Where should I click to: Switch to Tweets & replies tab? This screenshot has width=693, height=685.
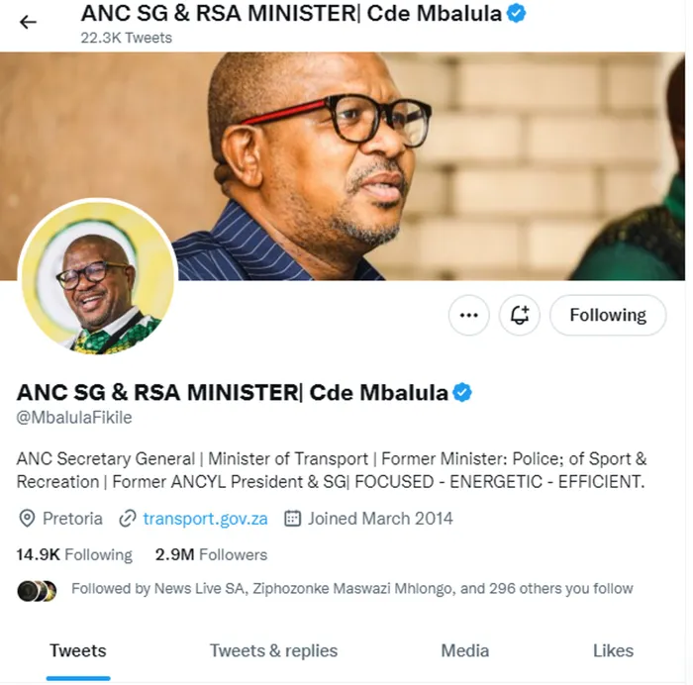point(273,650)
